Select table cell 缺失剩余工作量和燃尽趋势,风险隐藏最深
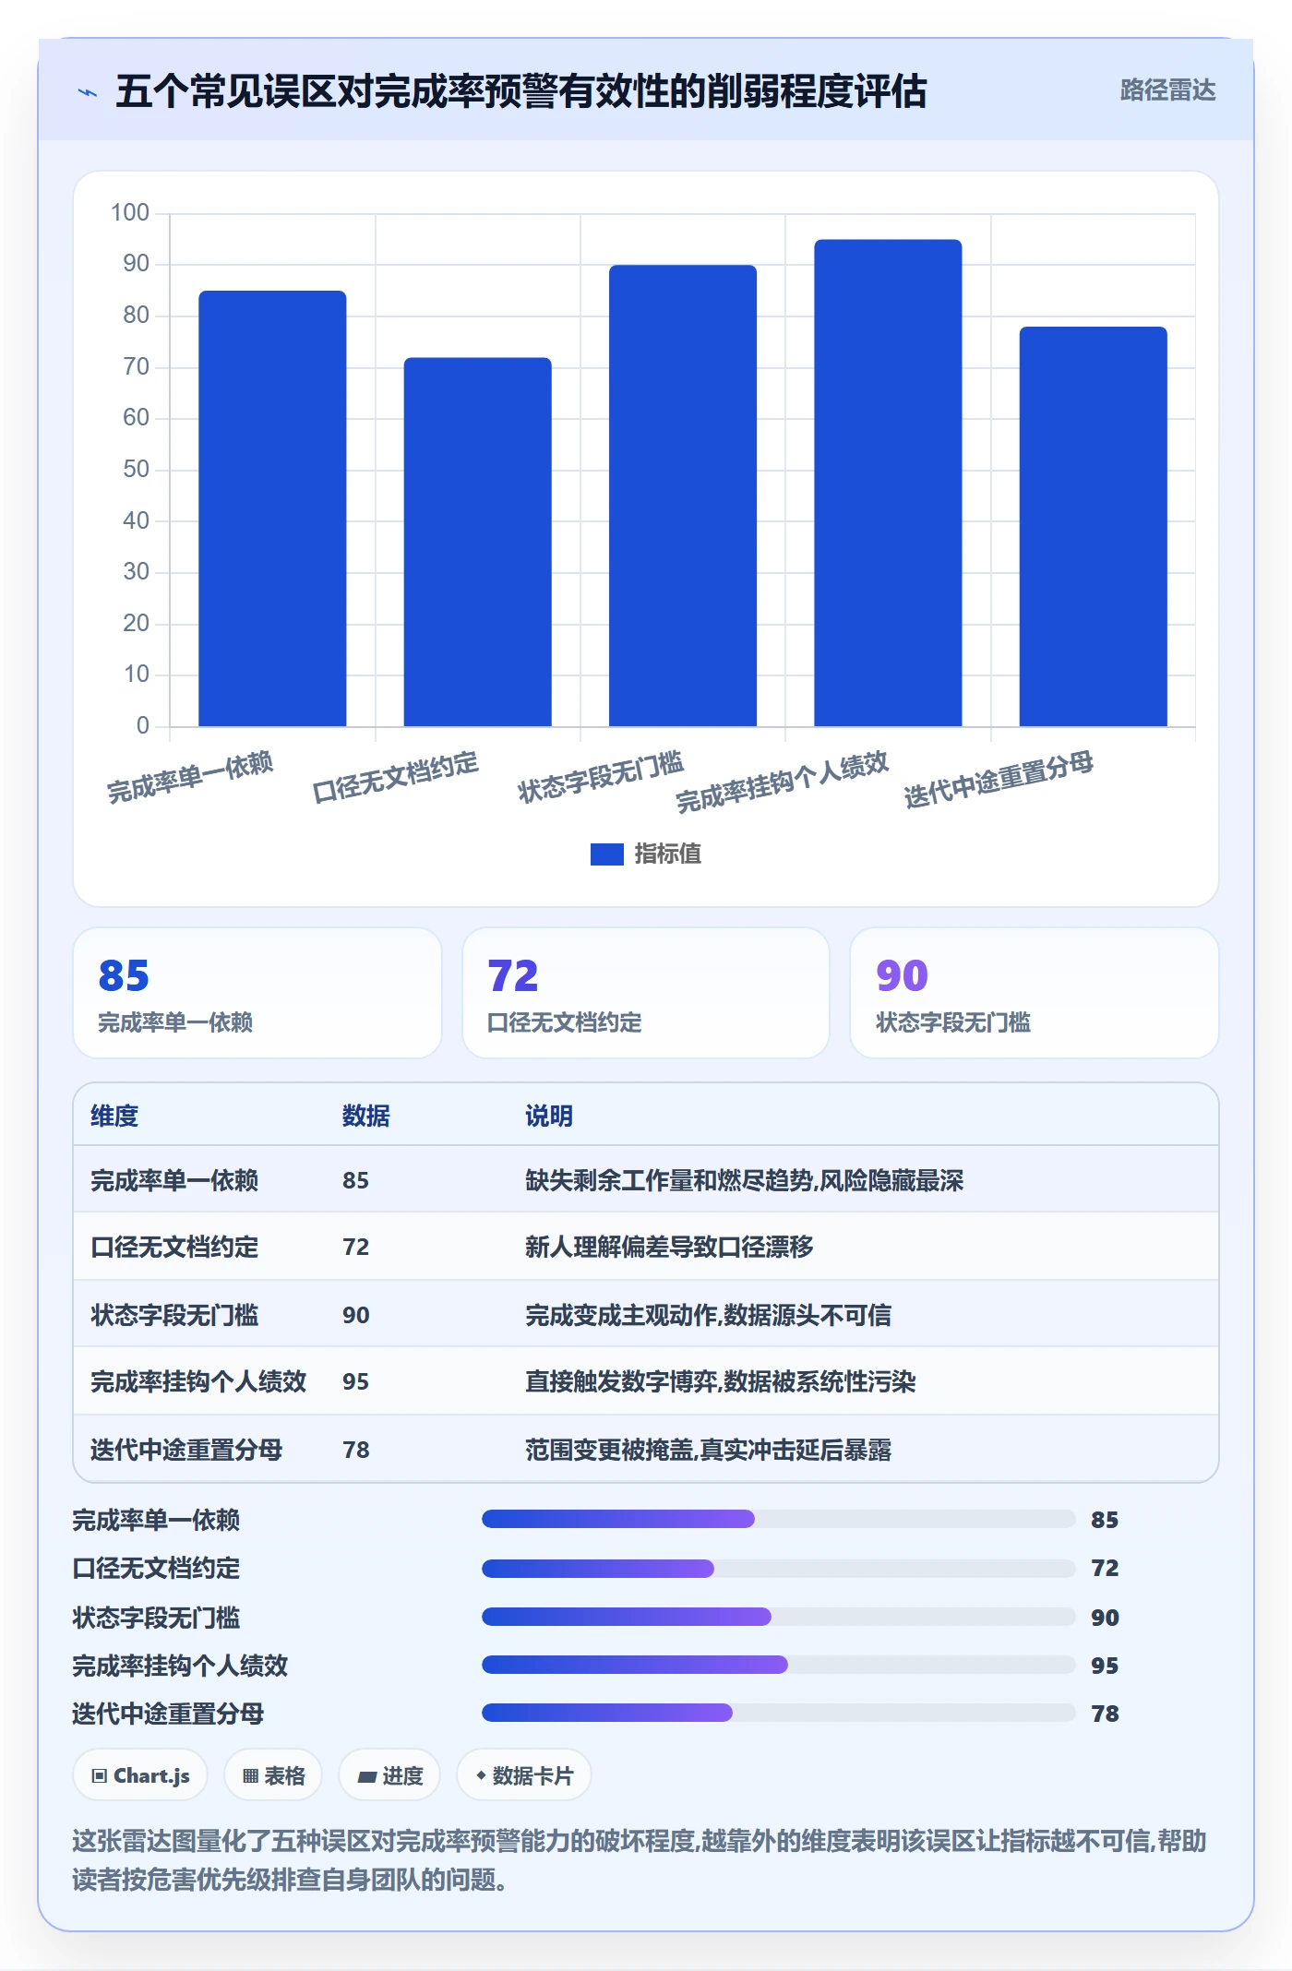The width and height of the screenshot is (1292, 1971). (744, 1180)
